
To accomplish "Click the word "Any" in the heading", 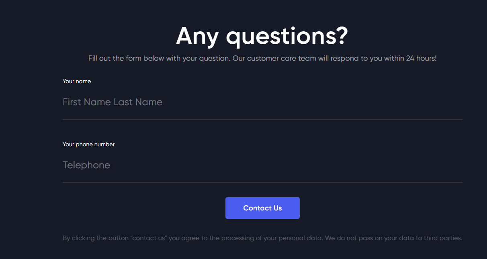I will pyautogui.click(x=197, y=35).
